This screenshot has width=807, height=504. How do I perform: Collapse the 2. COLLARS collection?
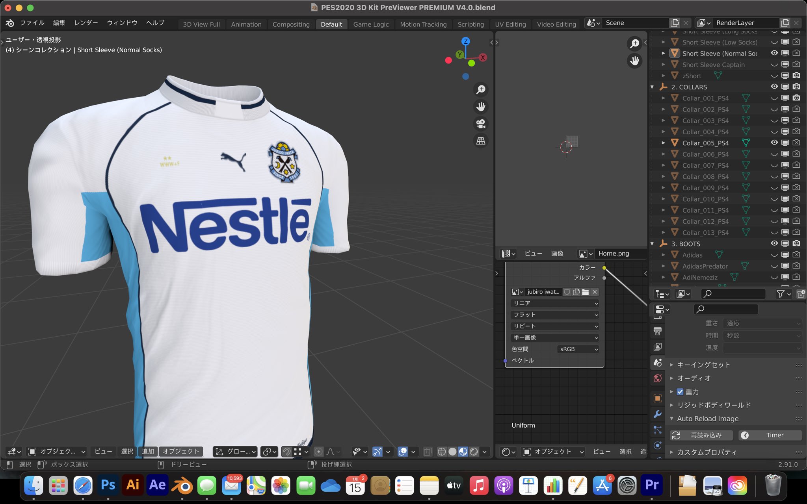(652, 87)
